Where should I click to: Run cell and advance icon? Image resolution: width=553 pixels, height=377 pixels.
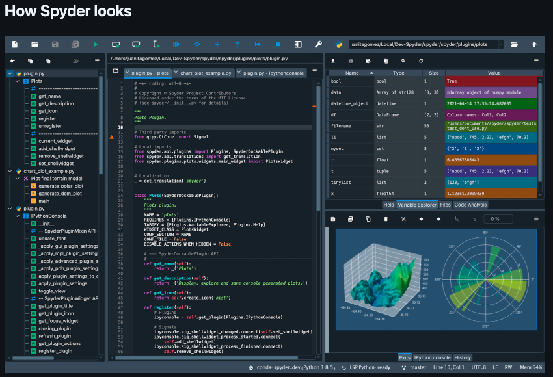pos(136,44)
